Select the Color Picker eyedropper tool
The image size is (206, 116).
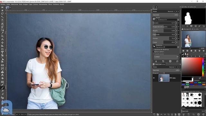pyautogui.click(x=2, y=33)
